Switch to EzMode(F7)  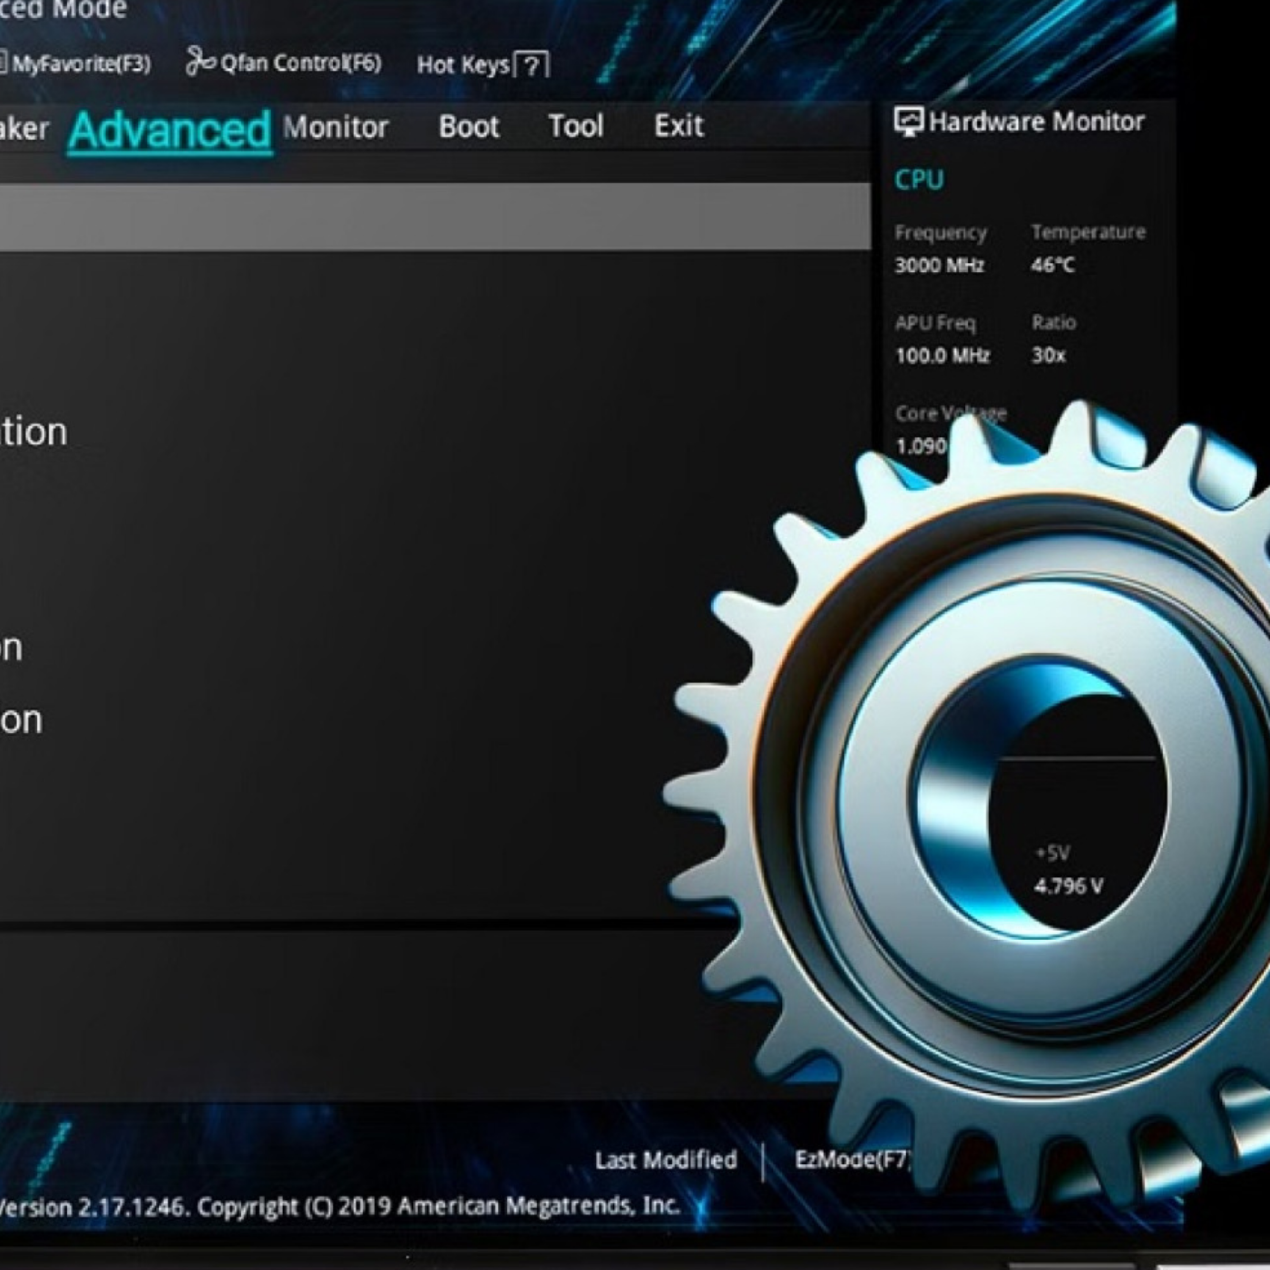tap(853, 1160)
